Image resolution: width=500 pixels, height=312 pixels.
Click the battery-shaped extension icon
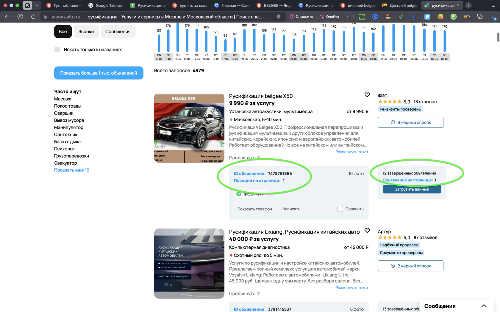[x=467, y=17]
